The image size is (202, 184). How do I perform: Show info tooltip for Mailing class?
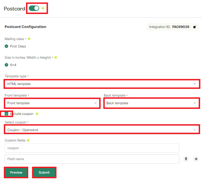[x=29, y=39]
